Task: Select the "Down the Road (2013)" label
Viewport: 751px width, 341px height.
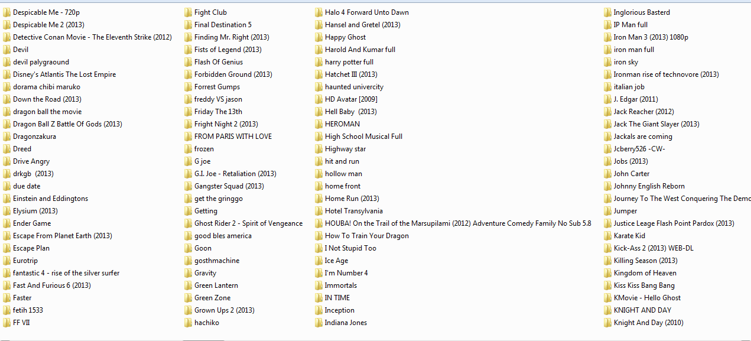Action: coord(47,99)
